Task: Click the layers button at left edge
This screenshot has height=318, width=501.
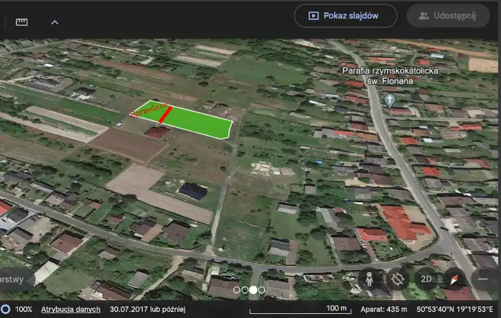Action: pyautogui.click(x=14, y=279)
